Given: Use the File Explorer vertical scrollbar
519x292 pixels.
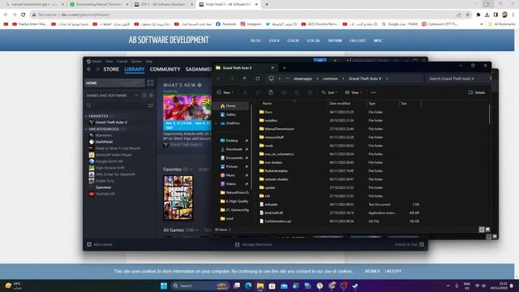Looking at the screenshot, I should (489, 114).
